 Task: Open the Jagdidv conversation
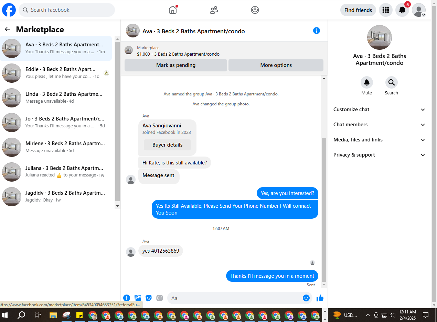pyautogui.click(x=56, y=197)
